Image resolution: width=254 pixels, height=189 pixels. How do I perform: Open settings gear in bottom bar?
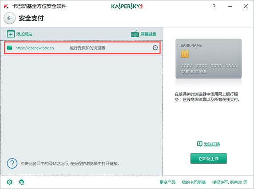[x=10, y=182]
